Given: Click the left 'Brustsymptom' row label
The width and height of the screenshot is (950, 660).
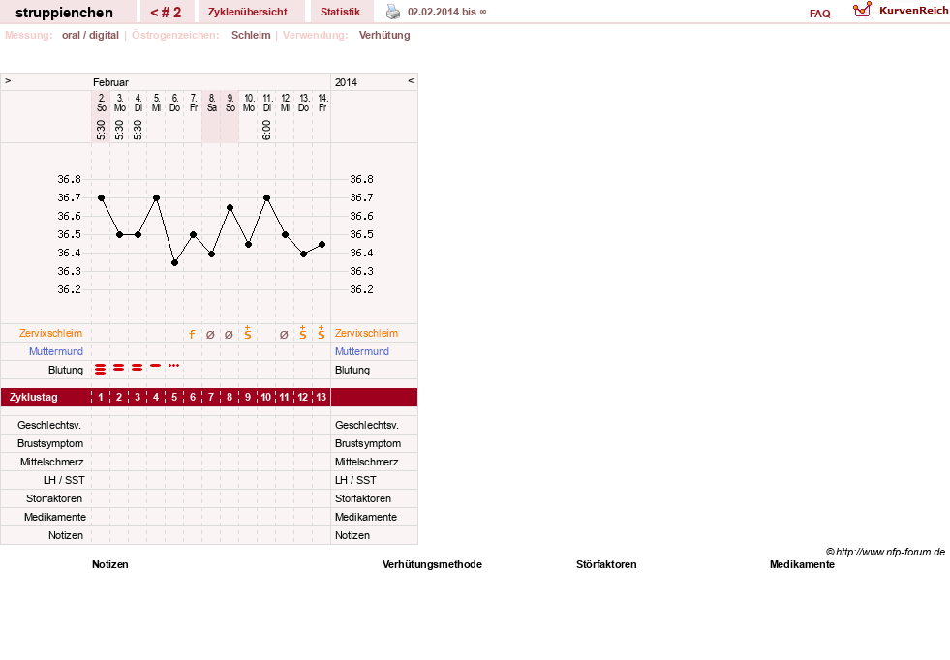Looking at the screenshot, I should point(50,443).
